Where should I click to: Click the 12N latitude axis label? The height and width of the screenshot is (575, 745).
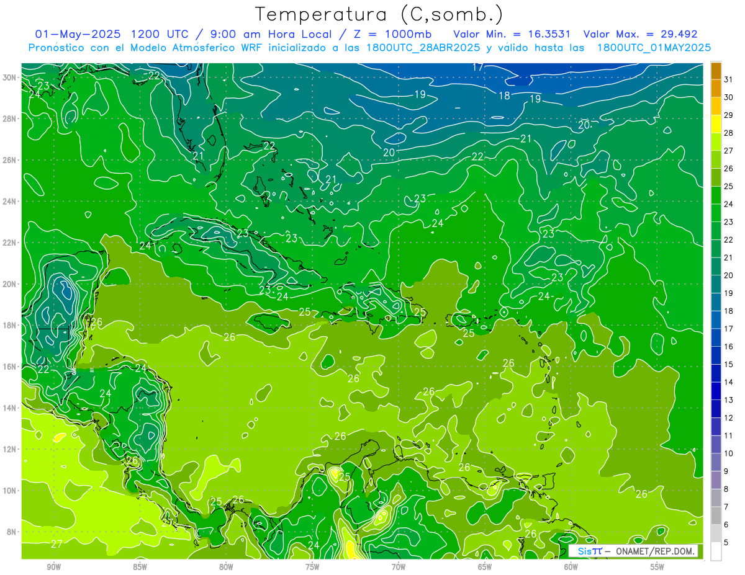tap(10, 449)
